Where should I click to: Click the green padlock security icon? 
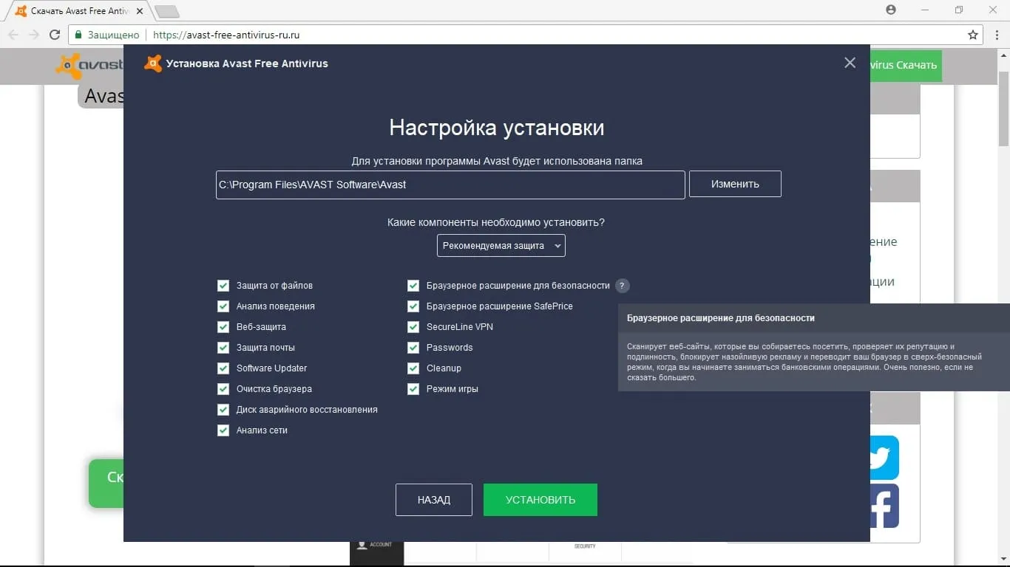[x=78, y=35]
